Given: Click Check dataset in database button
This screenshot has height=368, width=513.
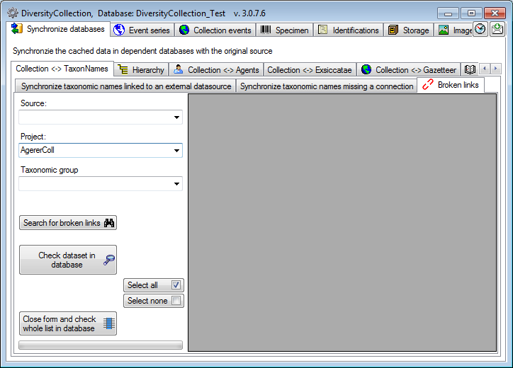Looking at the screenshot, I should point(68,260).
